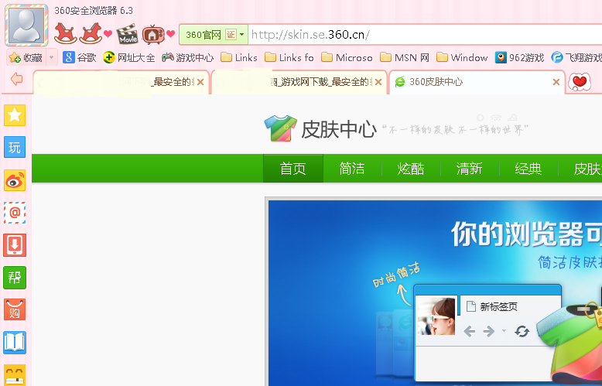Click the Movie clapperboard icon

[x=128, y=34]
